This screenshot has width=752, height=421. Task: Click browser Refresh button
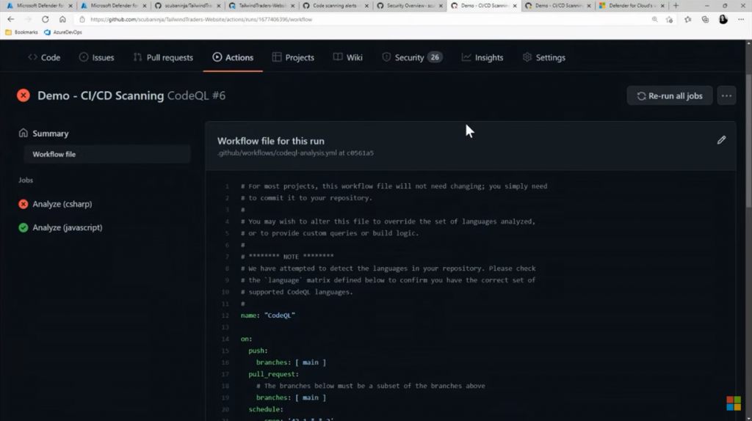pyautogui.click(x=45, y=19)
